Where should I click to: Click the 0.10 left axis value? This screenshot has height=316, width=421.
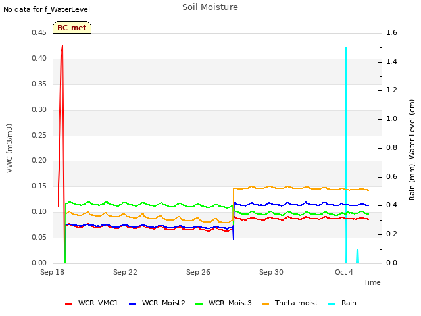[39, 212]
